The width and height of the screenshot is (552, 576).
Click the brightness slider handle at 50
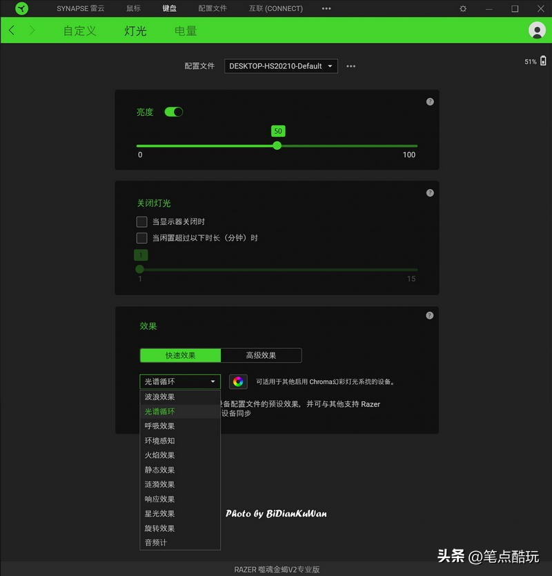tap(277, 146)
